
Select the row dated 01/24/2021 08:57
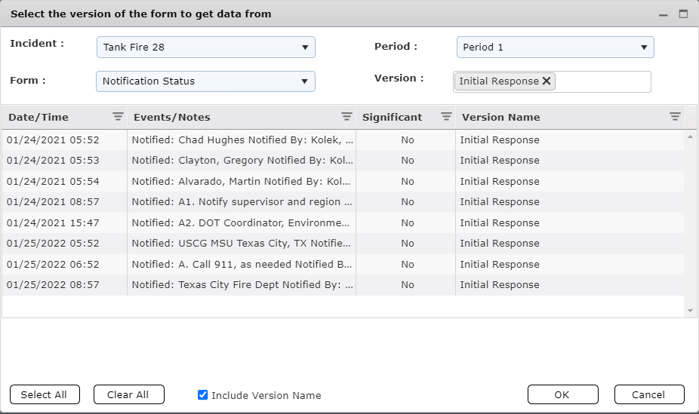tap(343, 201)
